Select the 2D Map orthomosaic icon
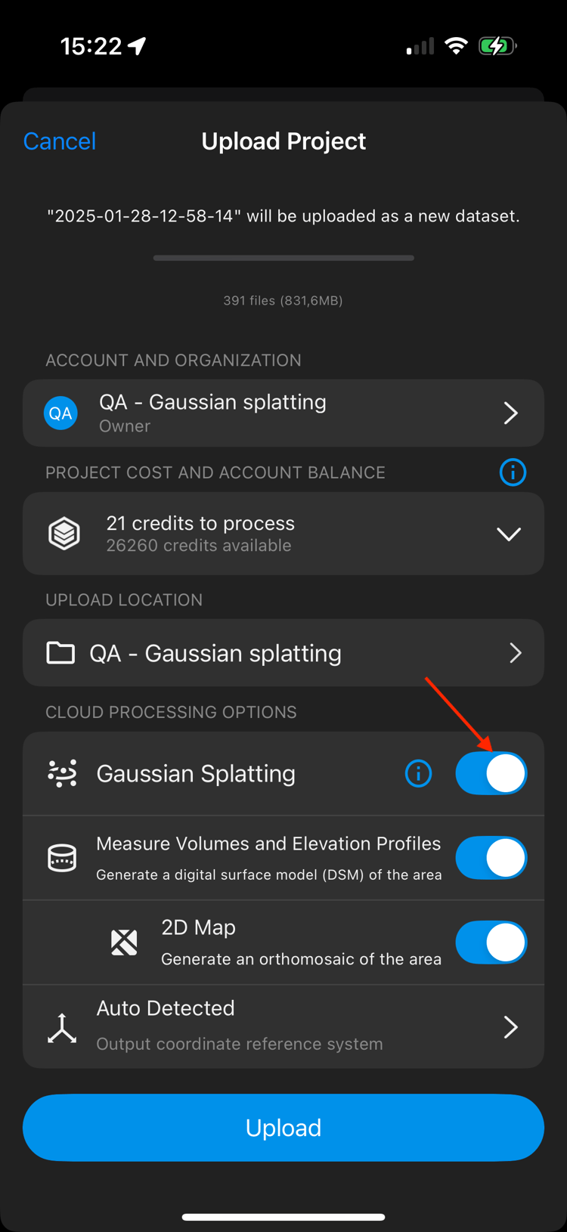This screenshot has height=1232, width=567. pyautogui.click(x=124, y=943)
